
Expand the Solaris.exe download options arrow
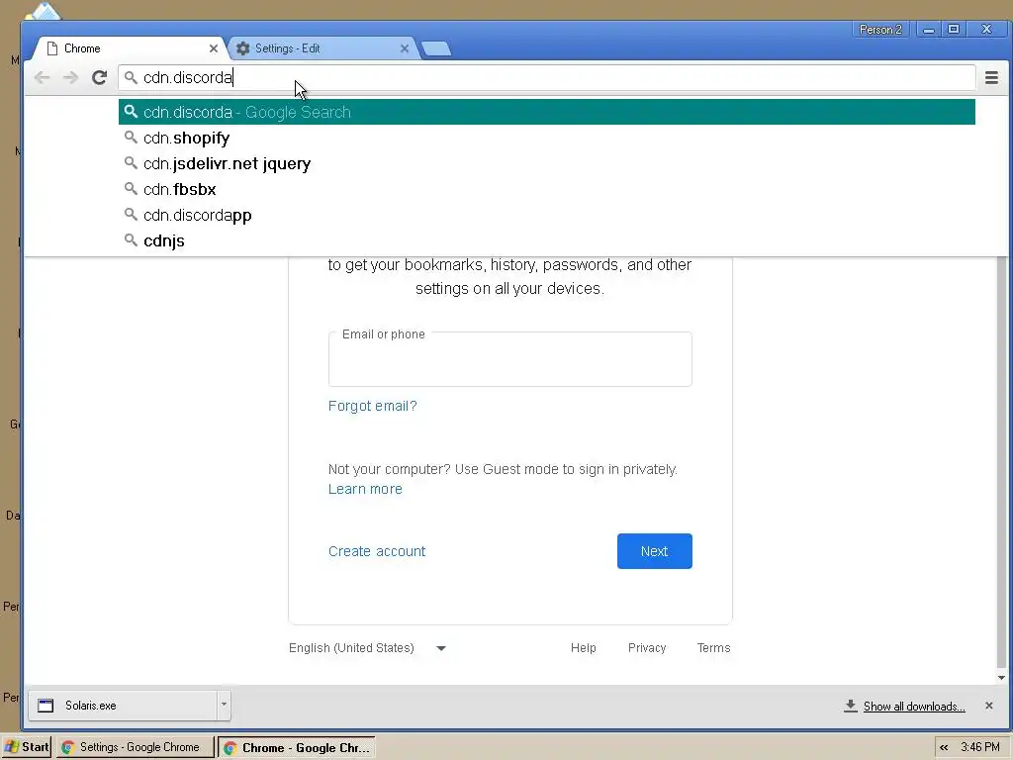click(224, 705)
